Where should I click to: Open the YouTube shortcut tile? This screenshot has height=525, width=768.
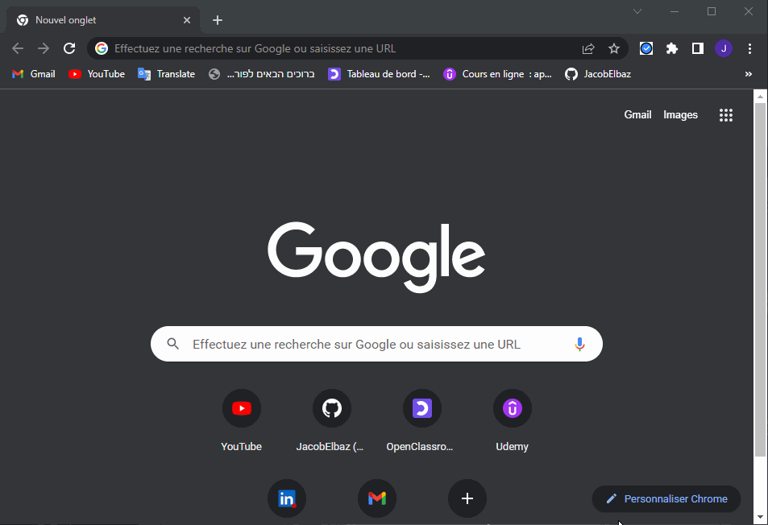pos(242,421)
